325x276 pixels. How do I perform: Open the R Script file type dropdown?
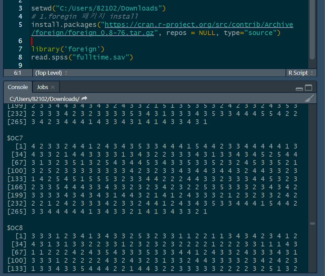pos(301,73)
